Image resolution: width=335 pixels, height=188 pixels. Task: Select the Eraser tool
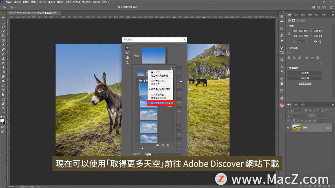point(3,68)
